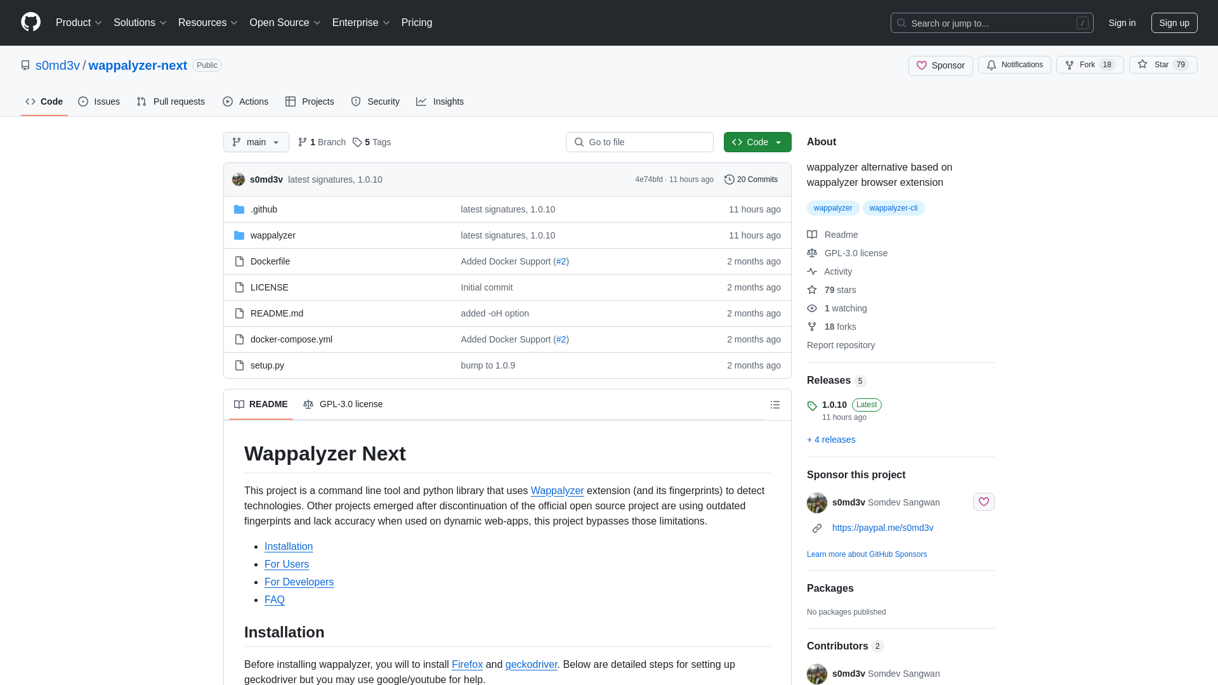The image size is (1218, 685).
Task: Open the For Developers README link
Action: click(x=299, y=582)
